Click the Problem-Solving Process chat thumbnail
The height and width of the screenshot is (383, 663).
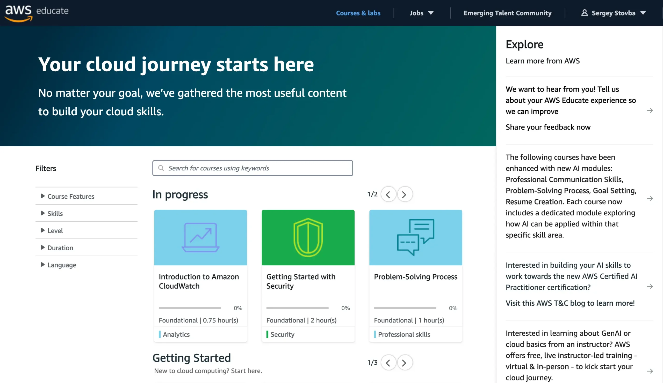[x=416, y=237]
